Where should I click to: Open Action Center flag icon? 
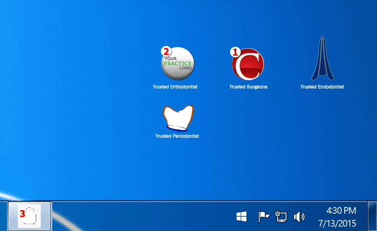pyautogui.click(x=264, y=217)
